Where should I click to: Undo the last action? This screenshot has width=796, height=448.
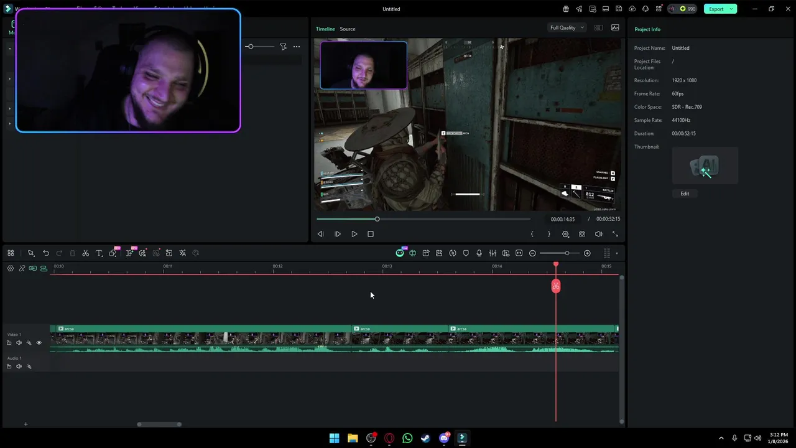46,253
